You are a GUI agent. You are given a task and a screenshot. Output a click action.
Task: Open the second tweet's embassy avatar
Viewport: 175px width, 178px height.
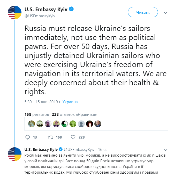click(x=15, y=154)
